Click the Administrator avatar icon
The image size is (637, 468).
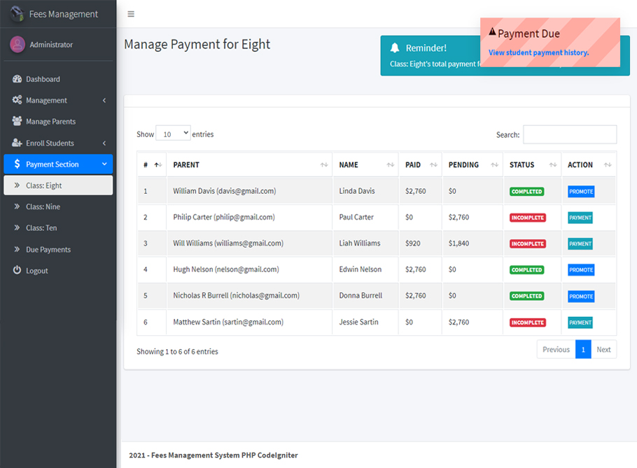[x=17, y=45]
